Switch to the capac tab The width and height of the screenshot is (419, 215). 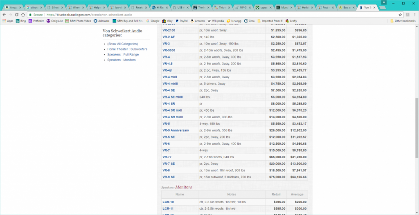point(264,7)
